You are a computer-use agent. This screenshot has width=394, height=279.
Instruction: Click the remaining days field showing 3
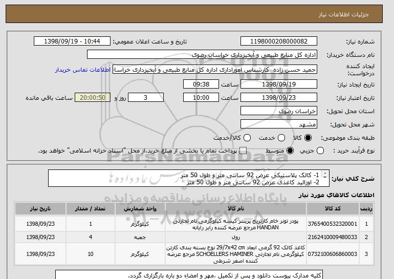click(146, 98)
